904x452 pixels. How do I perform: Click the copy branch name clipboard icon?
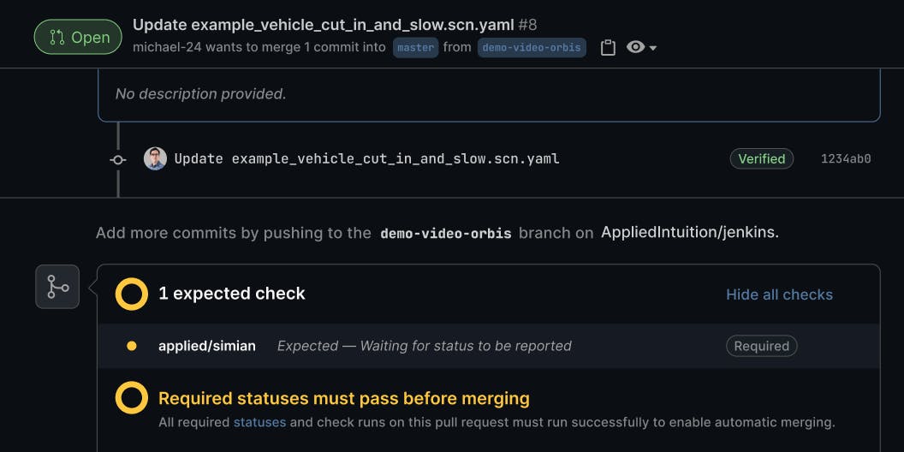click(608, 48)
